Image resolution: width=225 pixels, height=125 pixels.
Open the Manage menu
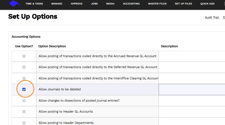pyautogui.click(x=57, y=4)
